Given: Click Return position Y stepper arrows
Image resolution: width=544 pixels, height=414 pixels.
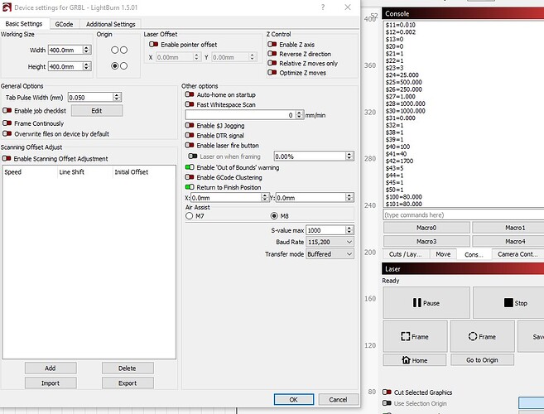Looking at the screenshot, I should tap(349, 197).
